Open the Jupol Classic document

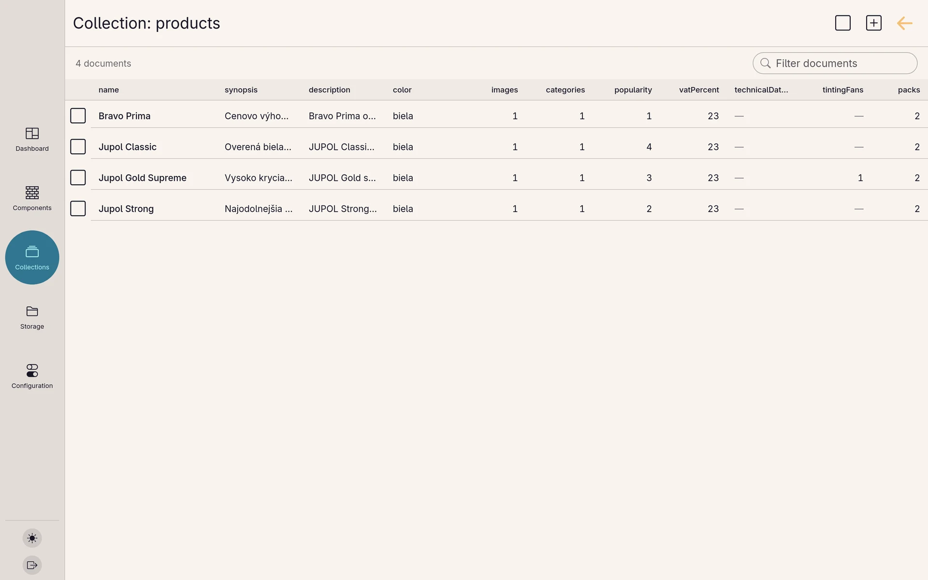pos(128,147)
